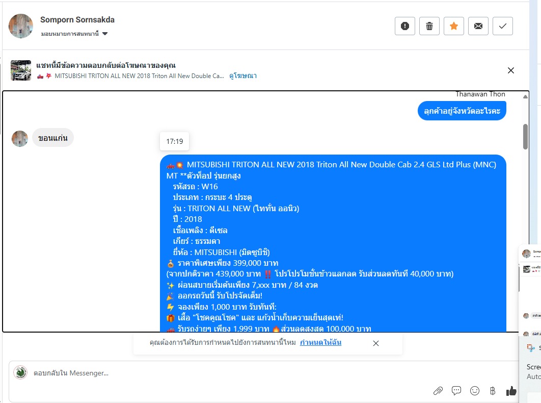The image size is (541, 403).
Task: Close the assignment prompt bar
Action: pos(376,343)
